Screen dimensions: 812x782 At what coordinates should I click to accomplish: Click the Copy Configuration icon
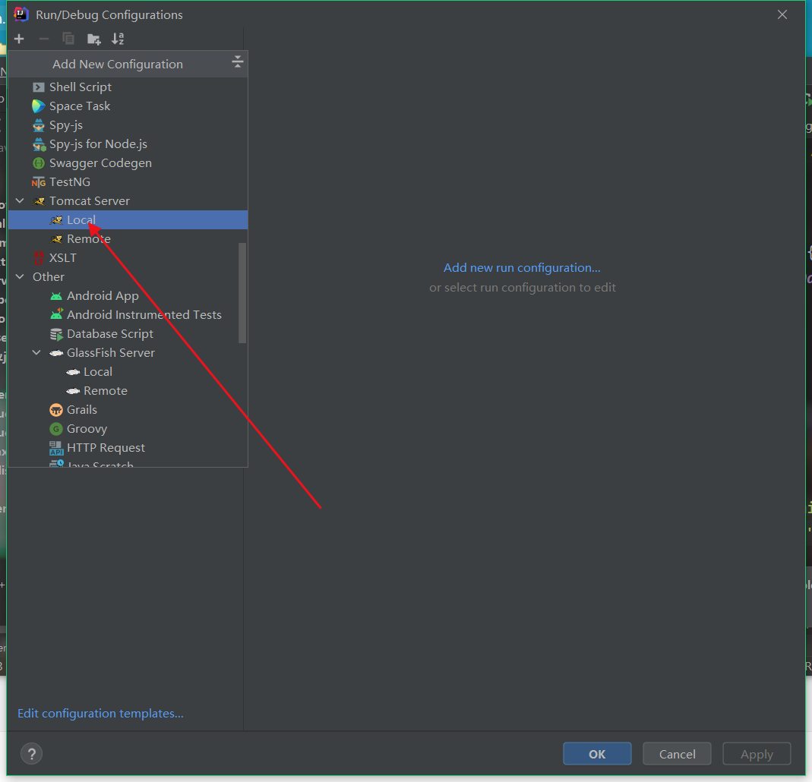coord(68,39)
